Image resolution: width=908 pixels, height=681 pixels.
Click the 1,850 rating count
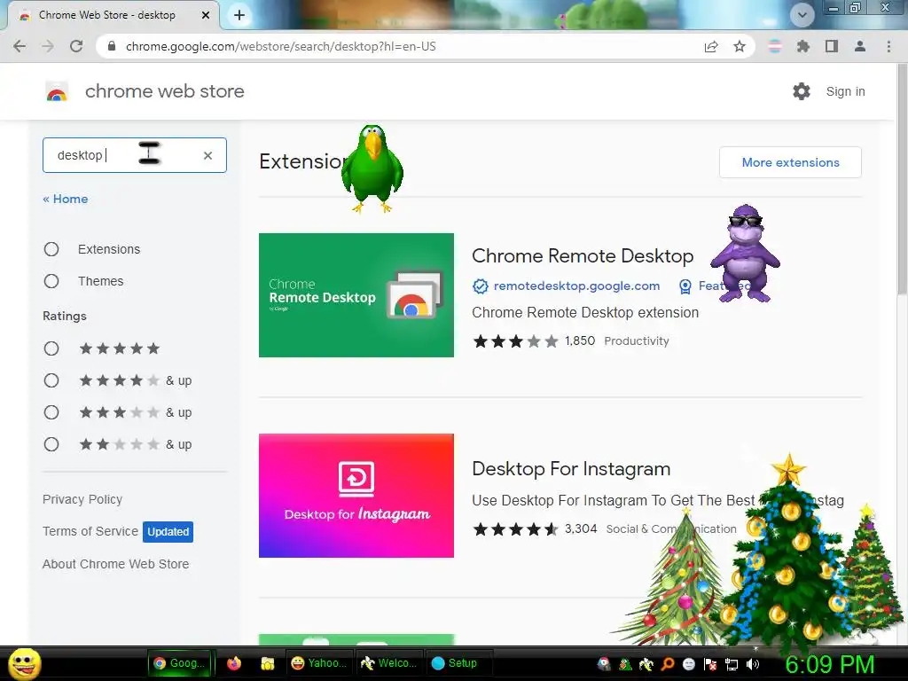click(x=580, y=340)
